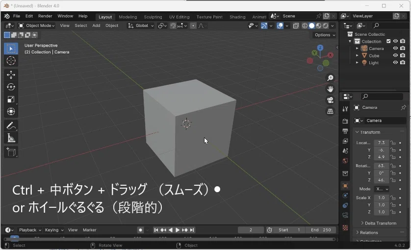This screenshot has width=411, height=250.
Task: Select the Move tool
Action: 11,75
